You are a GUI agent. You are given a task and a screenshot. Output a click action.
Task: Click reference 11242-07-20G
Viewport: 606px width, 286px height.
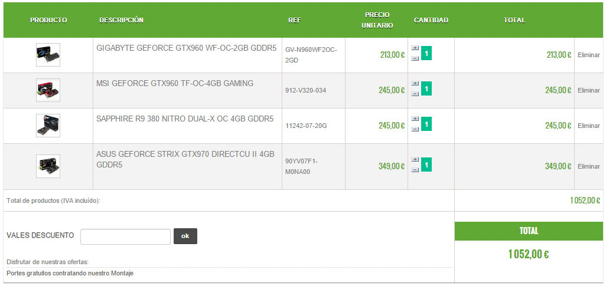(x=306, y=126)
